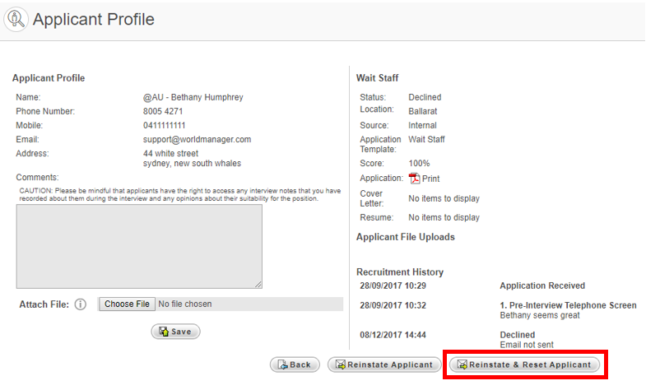
Task: Select the Application Received history entry
Action: click(x=541, y=286)
